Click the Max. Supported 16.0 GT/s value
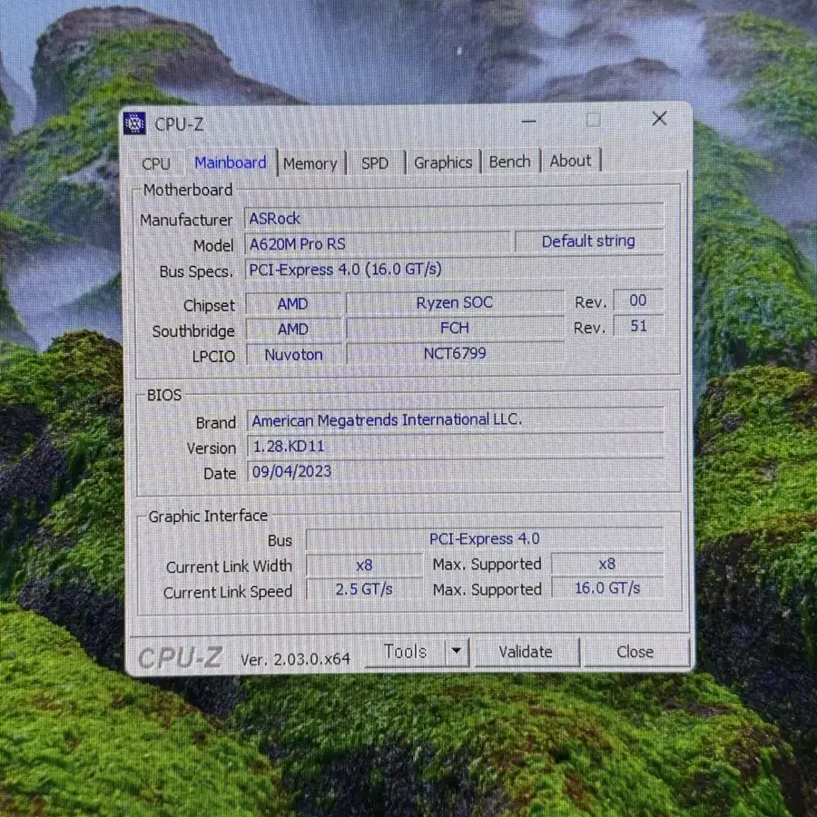This screenshot has height=817, width=817. point(607,588)
